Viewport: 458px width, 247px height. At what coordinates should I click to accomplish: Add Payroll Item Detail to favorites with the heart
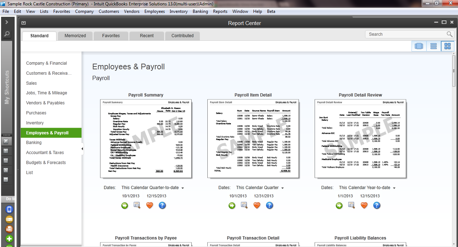click(257, 206)
